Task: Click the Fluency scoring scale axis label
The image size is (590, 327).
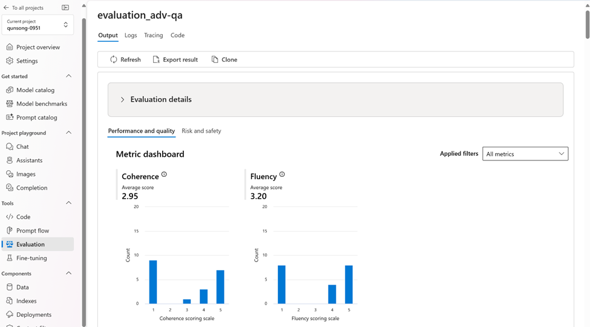Action: (x=315, y=319)
